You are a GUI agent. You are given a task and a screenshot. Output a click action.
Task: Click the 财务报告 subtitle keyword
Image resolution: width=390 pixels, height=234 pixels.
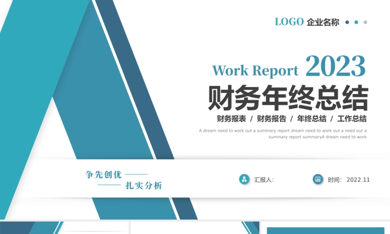pyautogui.click(x=271, y=119)
